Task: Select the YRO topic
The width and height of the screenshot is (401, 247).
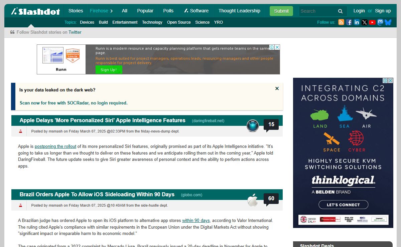Action: (x=219, y=22)
